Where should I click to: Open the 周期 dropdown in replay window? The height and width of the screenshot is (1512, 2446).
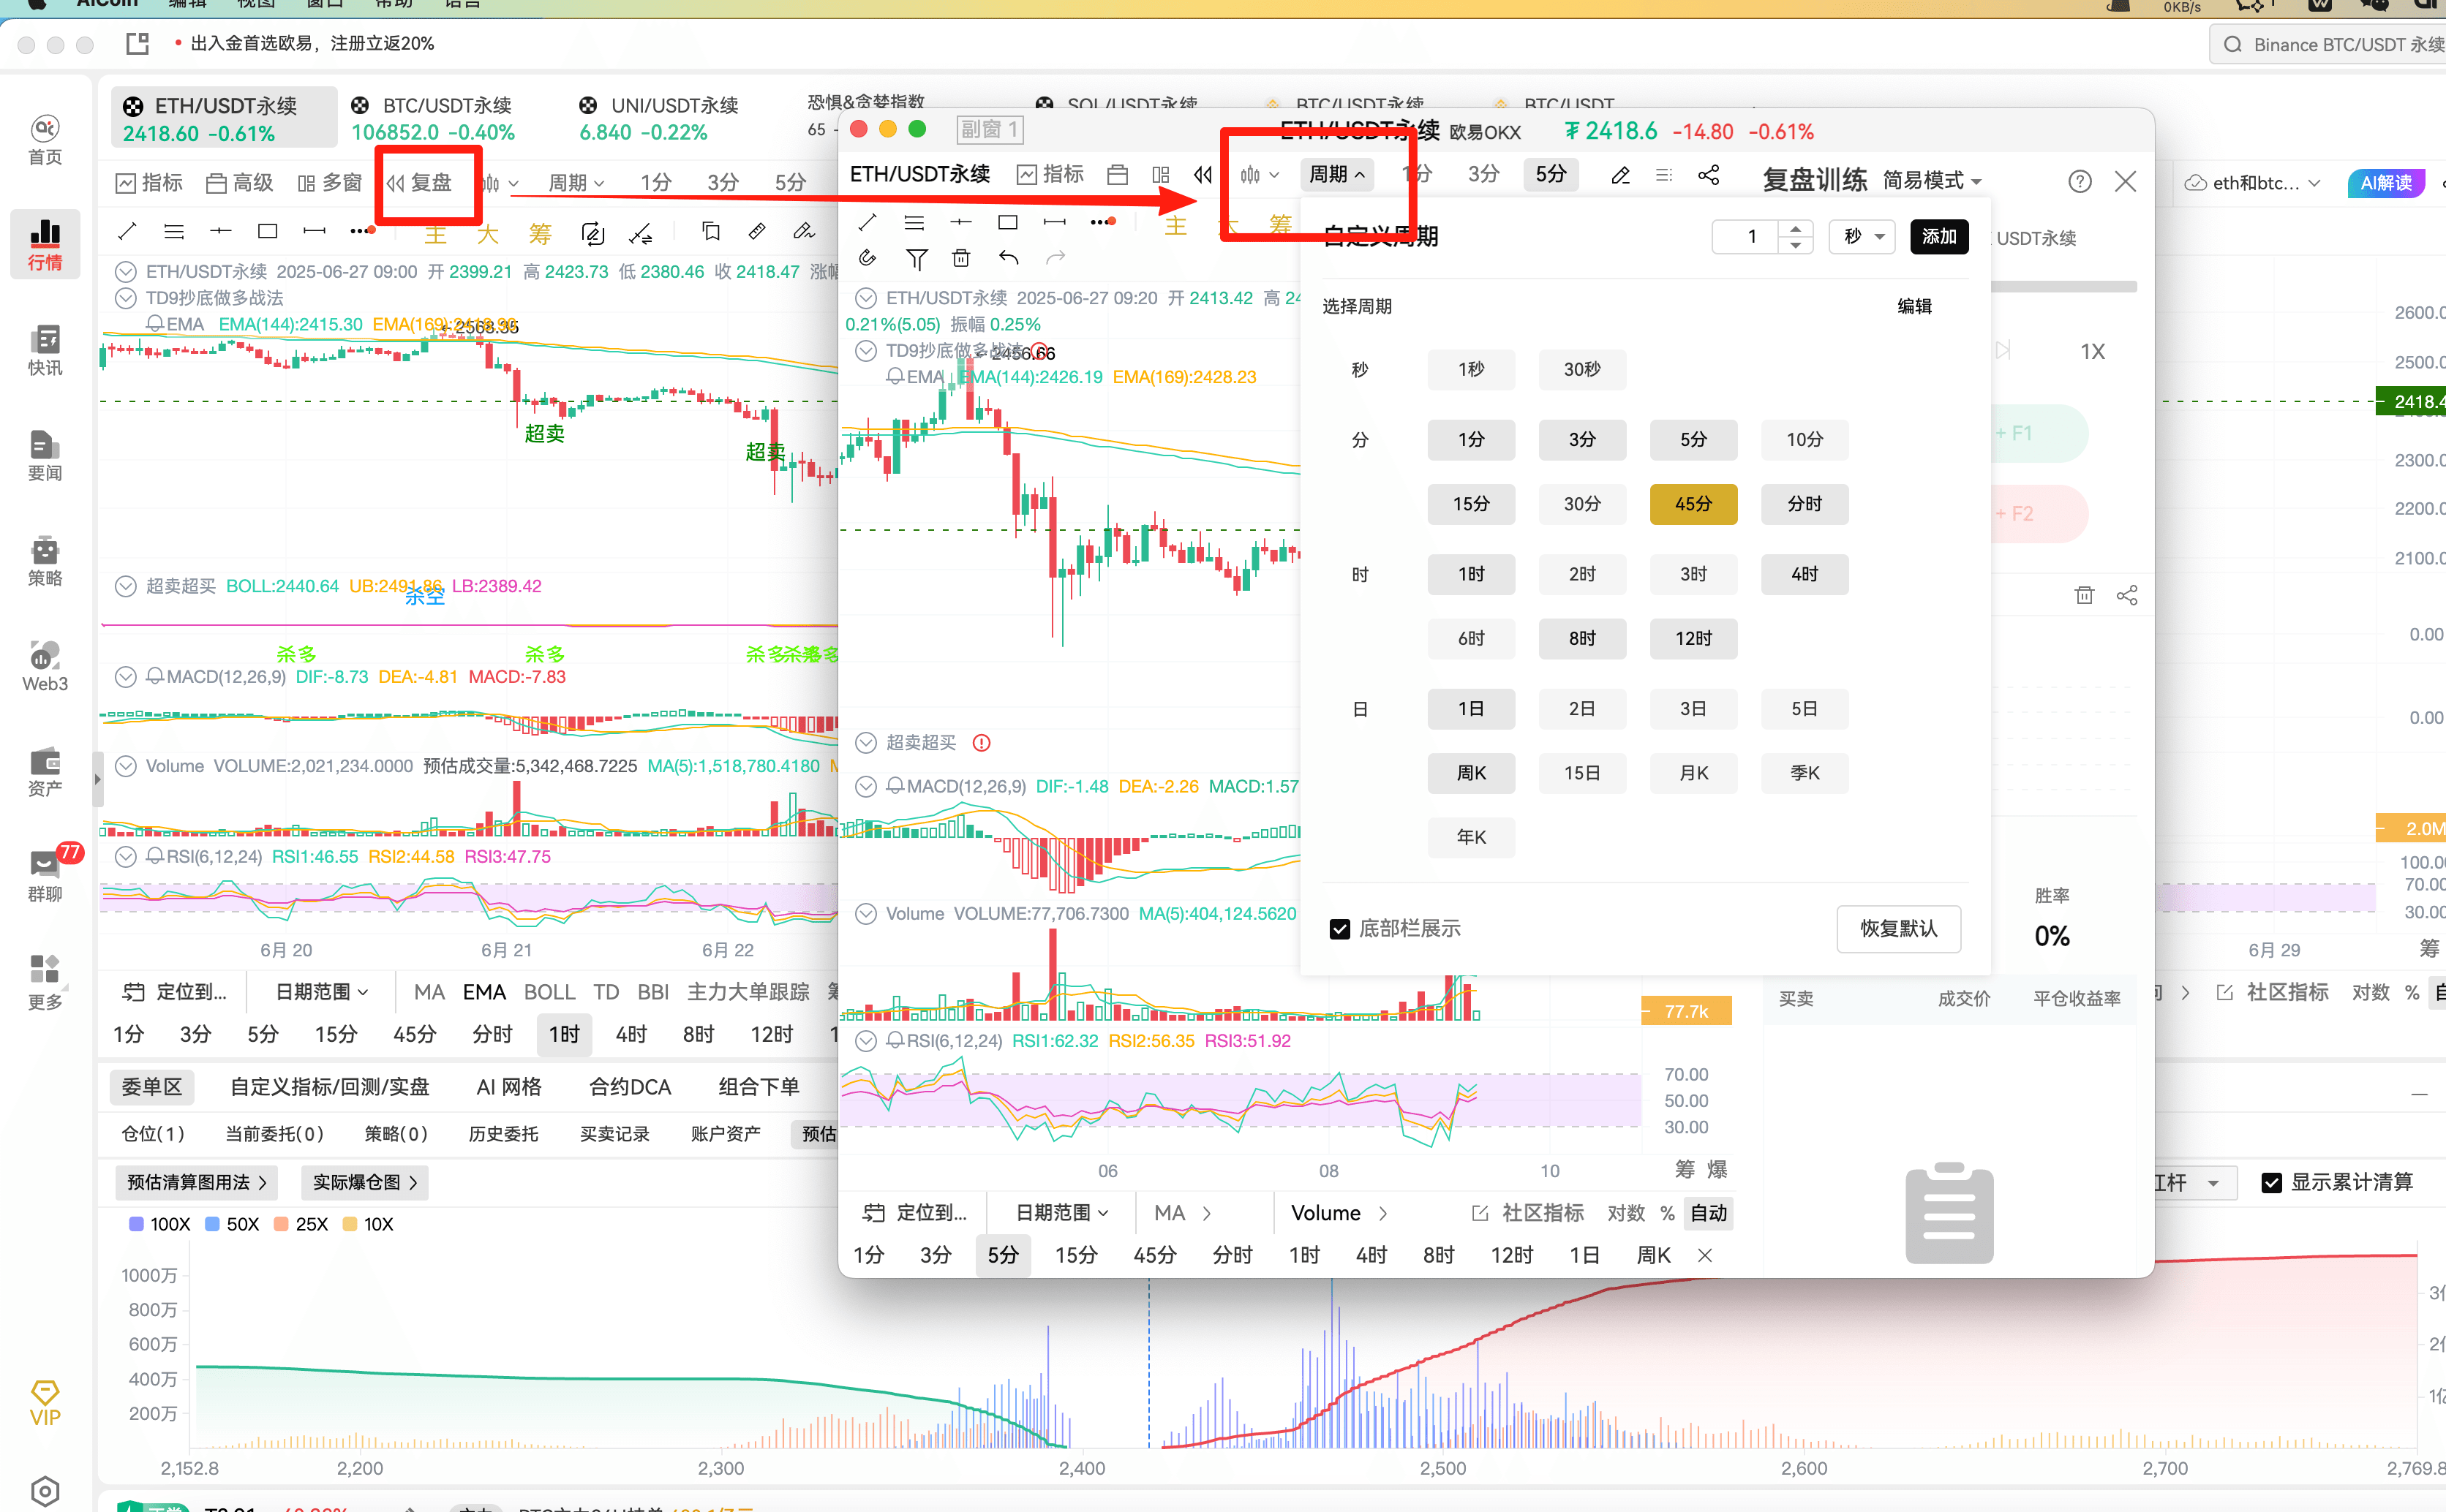(1336, 174)
